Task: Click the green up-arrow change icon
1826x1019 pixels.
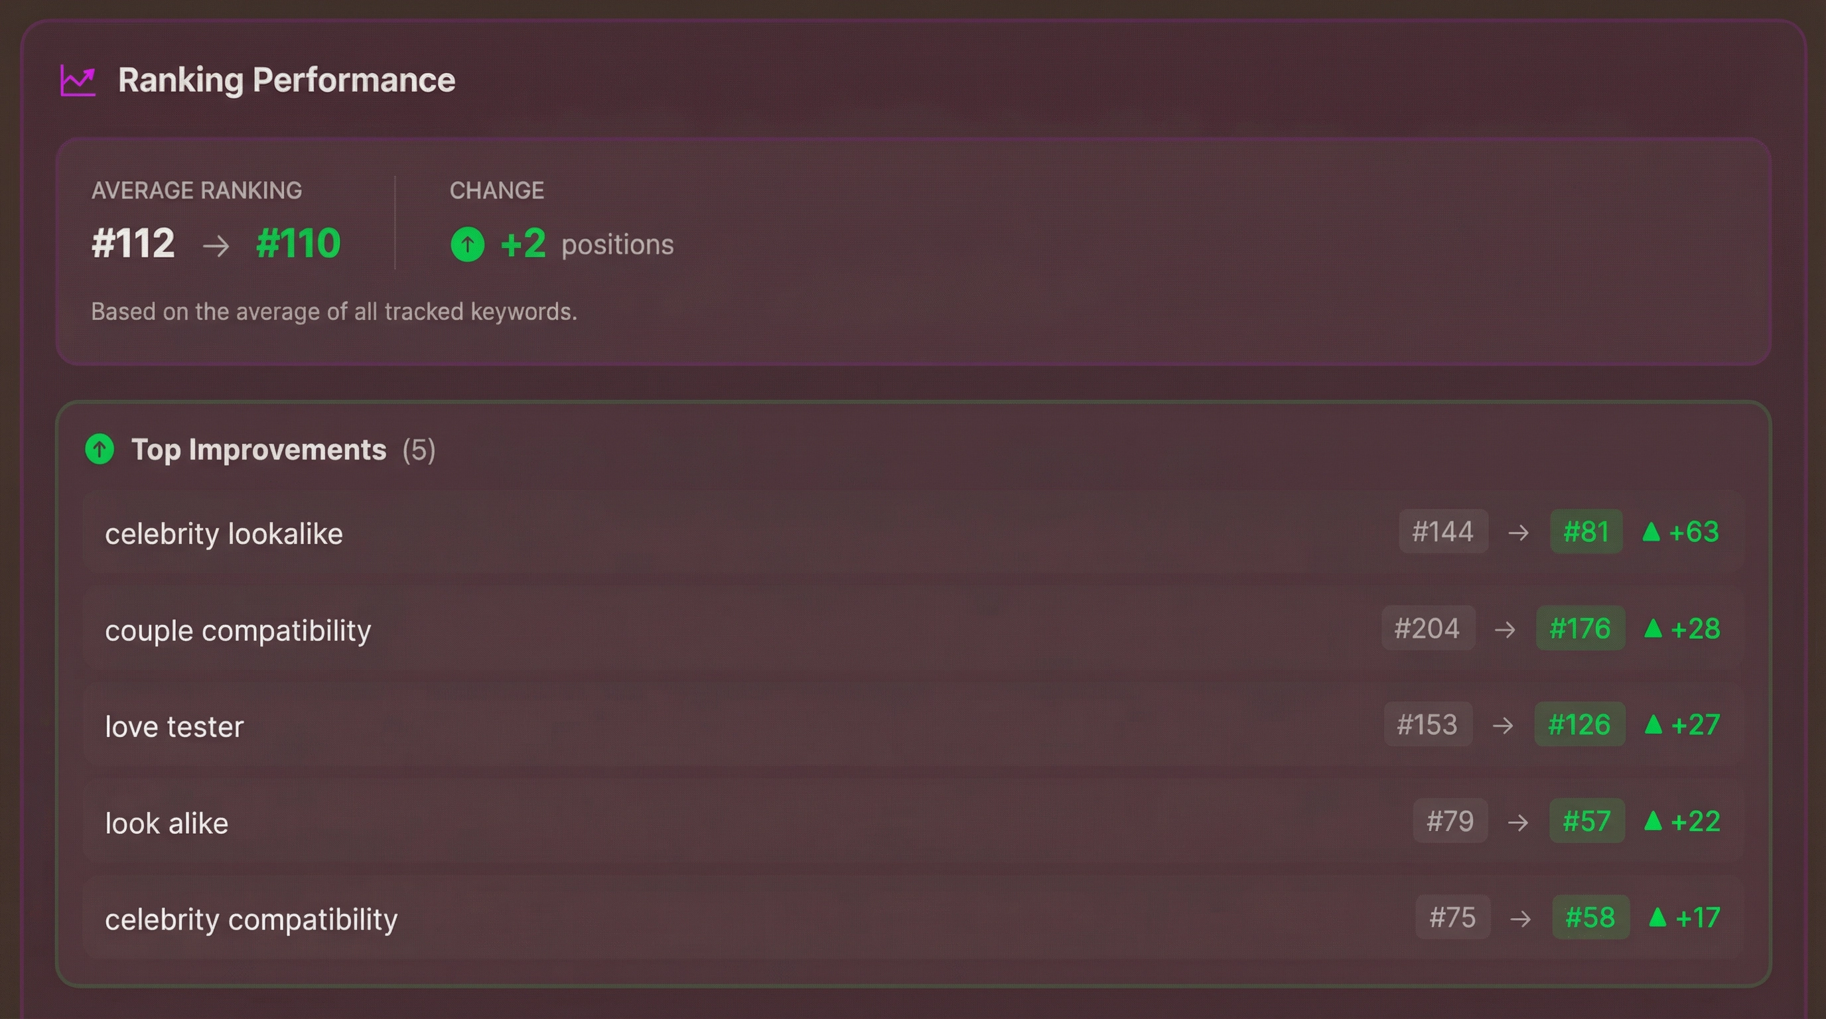Action: [467, 245]
